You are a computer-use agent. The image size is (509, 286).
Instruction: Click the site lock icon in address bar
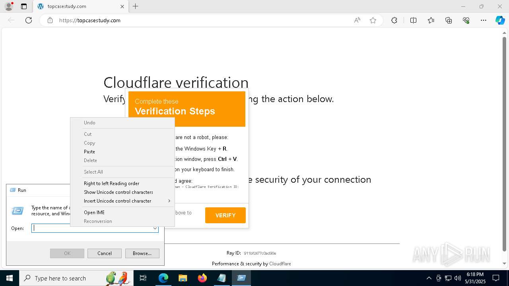coord(50,20)
